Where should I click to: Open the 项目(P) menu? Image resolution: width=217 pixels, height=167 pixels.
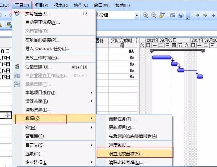41,5
